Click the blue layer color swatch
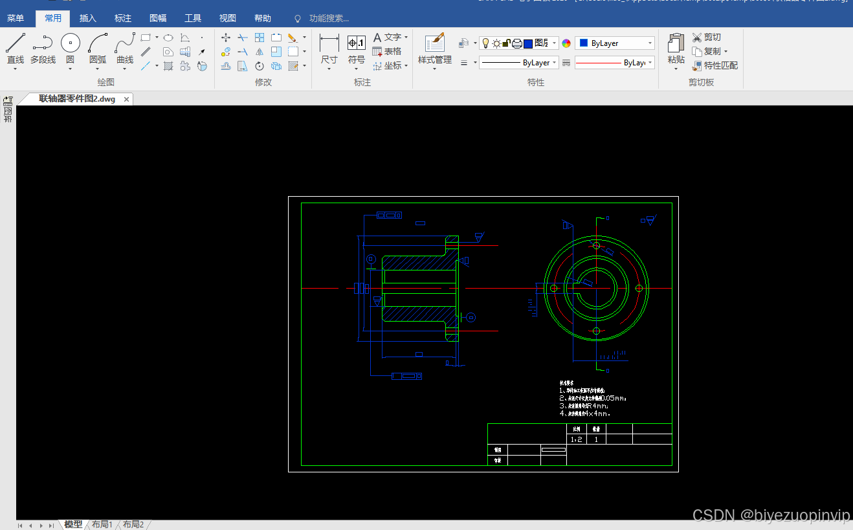The height and width of the screenshot is (530, 853). tap(528, 43)
